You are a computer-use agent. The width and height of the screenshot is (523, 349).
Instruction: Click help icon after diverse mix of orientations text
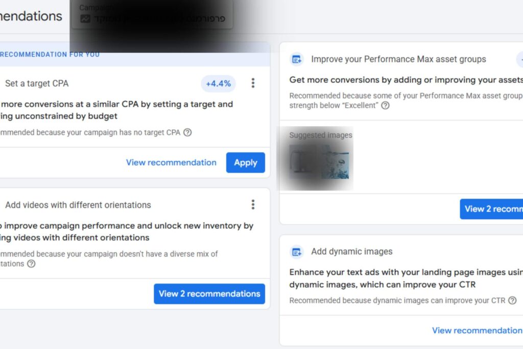31,264
